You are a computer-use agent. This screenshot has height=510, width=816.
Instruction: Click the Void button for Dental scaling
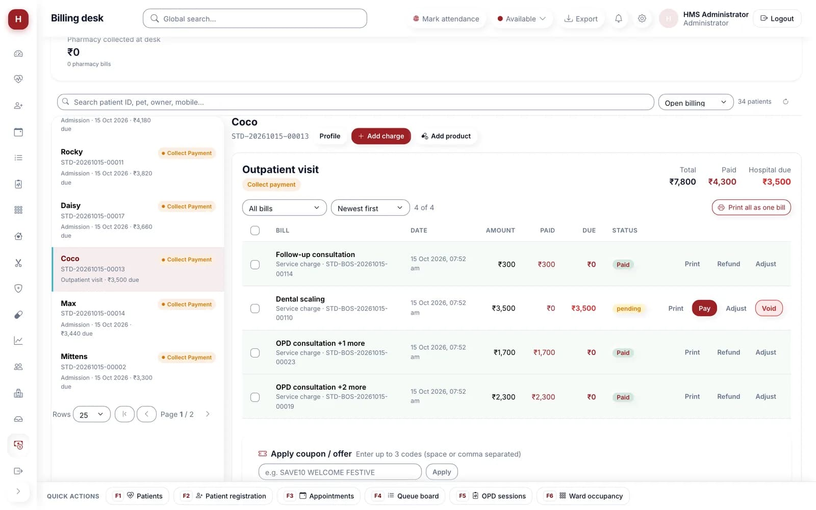(769, 309)
